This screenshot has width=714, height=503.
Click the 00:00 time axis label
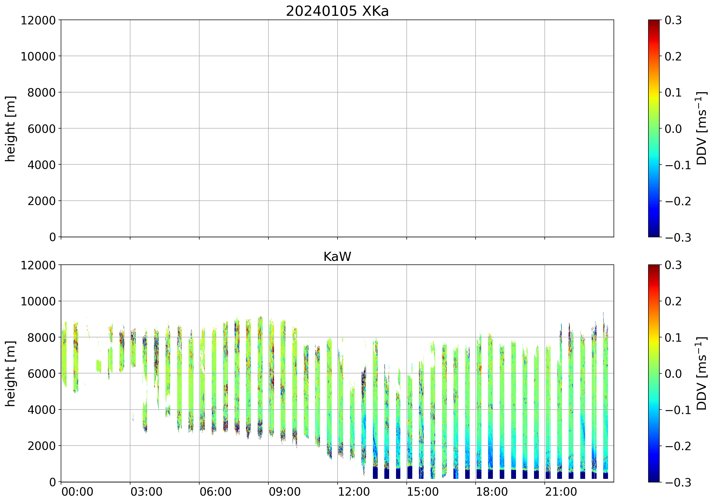pos(77,492)
